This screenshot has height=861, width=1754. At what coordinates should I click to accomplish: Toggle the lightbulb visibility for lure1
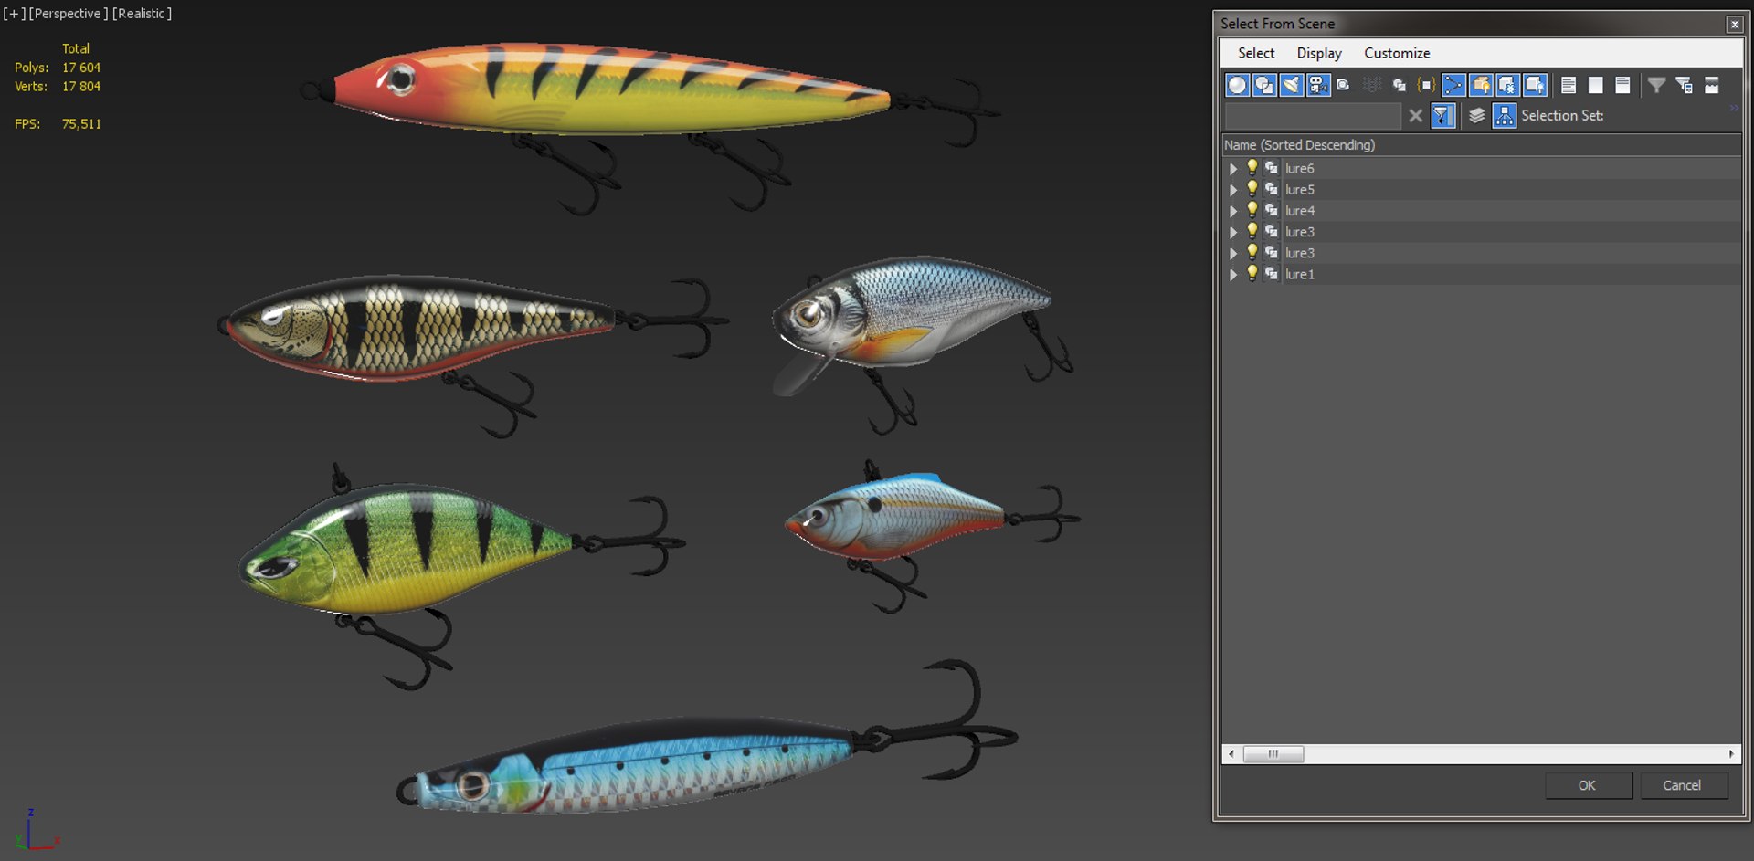click(1252, 273)
